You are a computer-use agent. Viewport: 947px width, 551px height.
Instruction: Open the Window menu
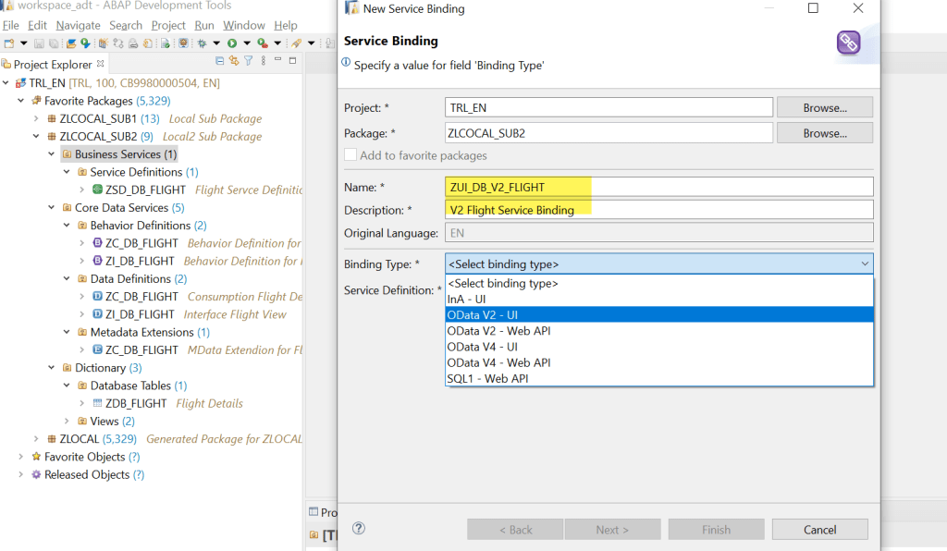pos(243,25)
